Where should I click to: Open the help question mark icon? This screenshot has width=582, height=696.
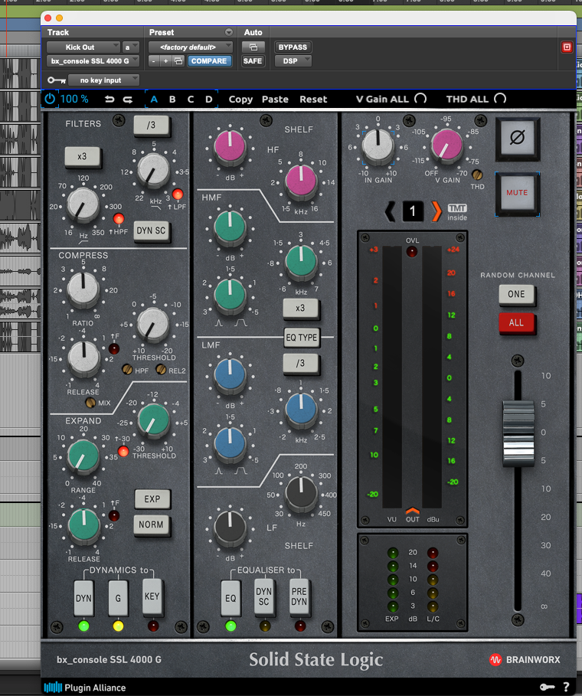566,687
